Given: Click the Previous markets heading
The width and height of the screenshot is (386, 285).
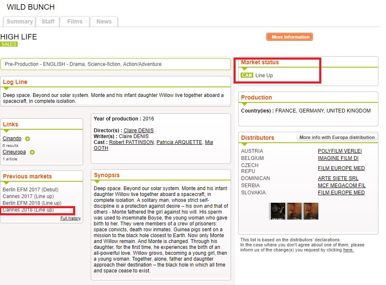Looking at the screenshot, I should [27, 176].
